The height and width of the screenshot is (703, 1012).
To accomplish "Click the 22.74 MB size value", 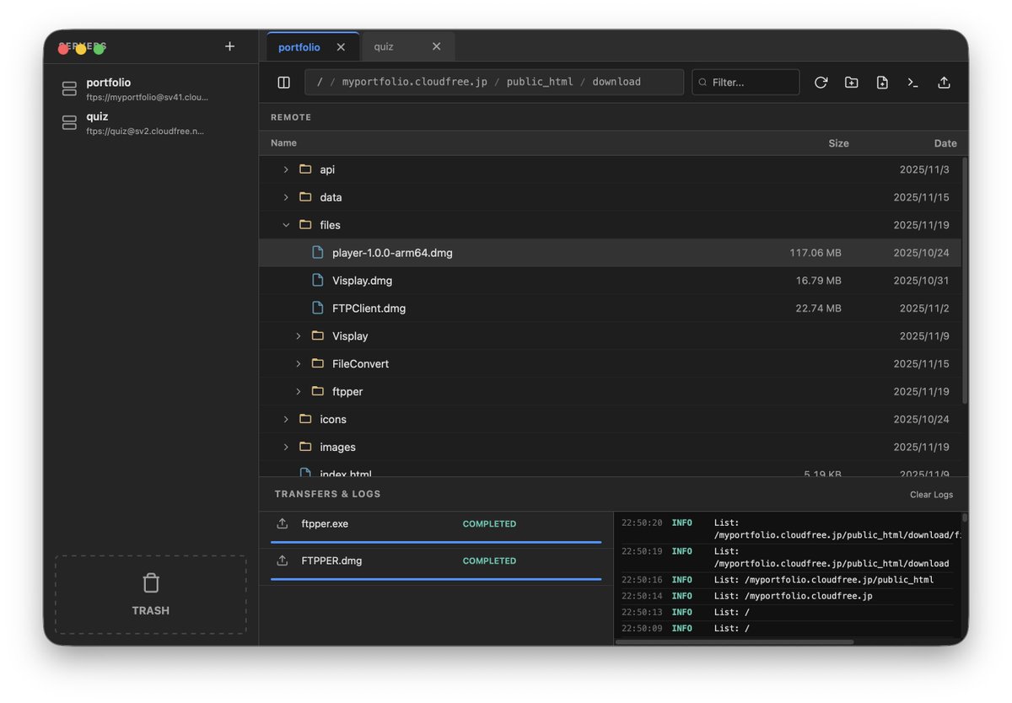I will click(x=818, y=309).
